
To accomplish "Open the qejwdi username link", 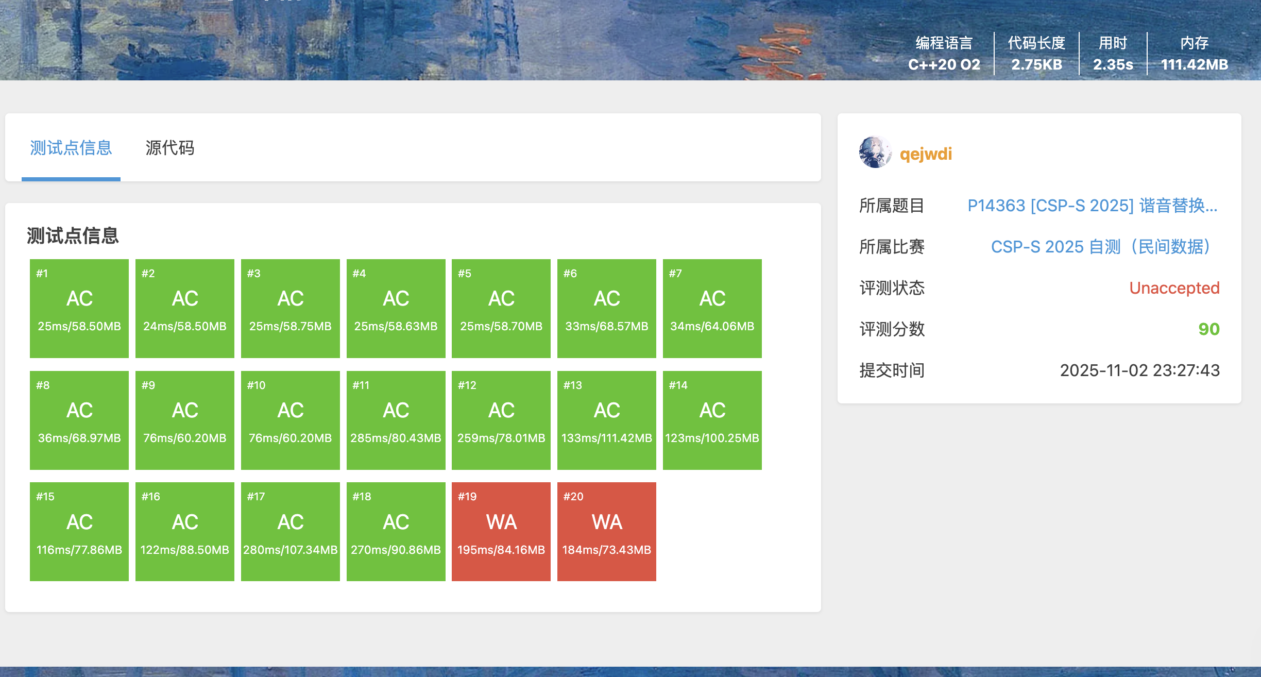I will (926, 154).
